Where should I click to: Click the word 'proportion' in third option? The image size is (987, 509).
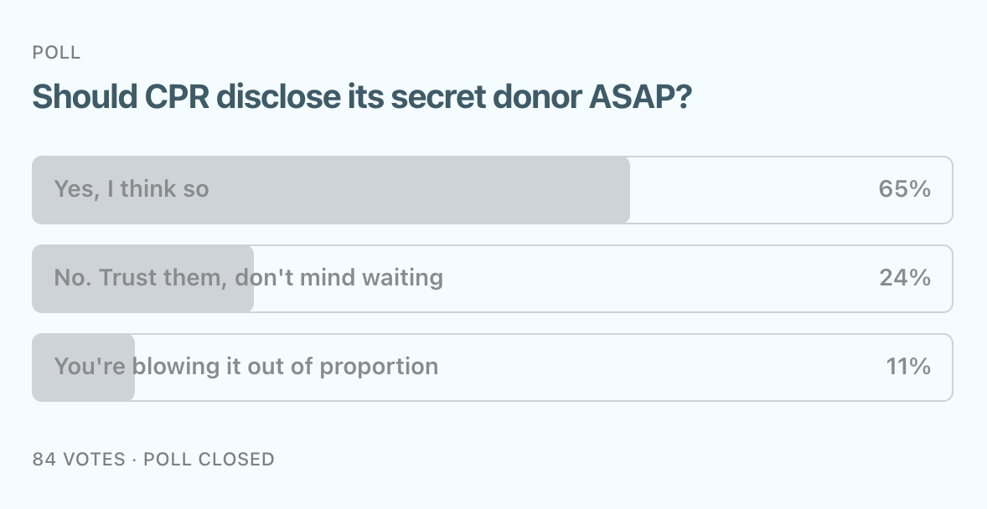pyautogui.click(x=379, y=367)
